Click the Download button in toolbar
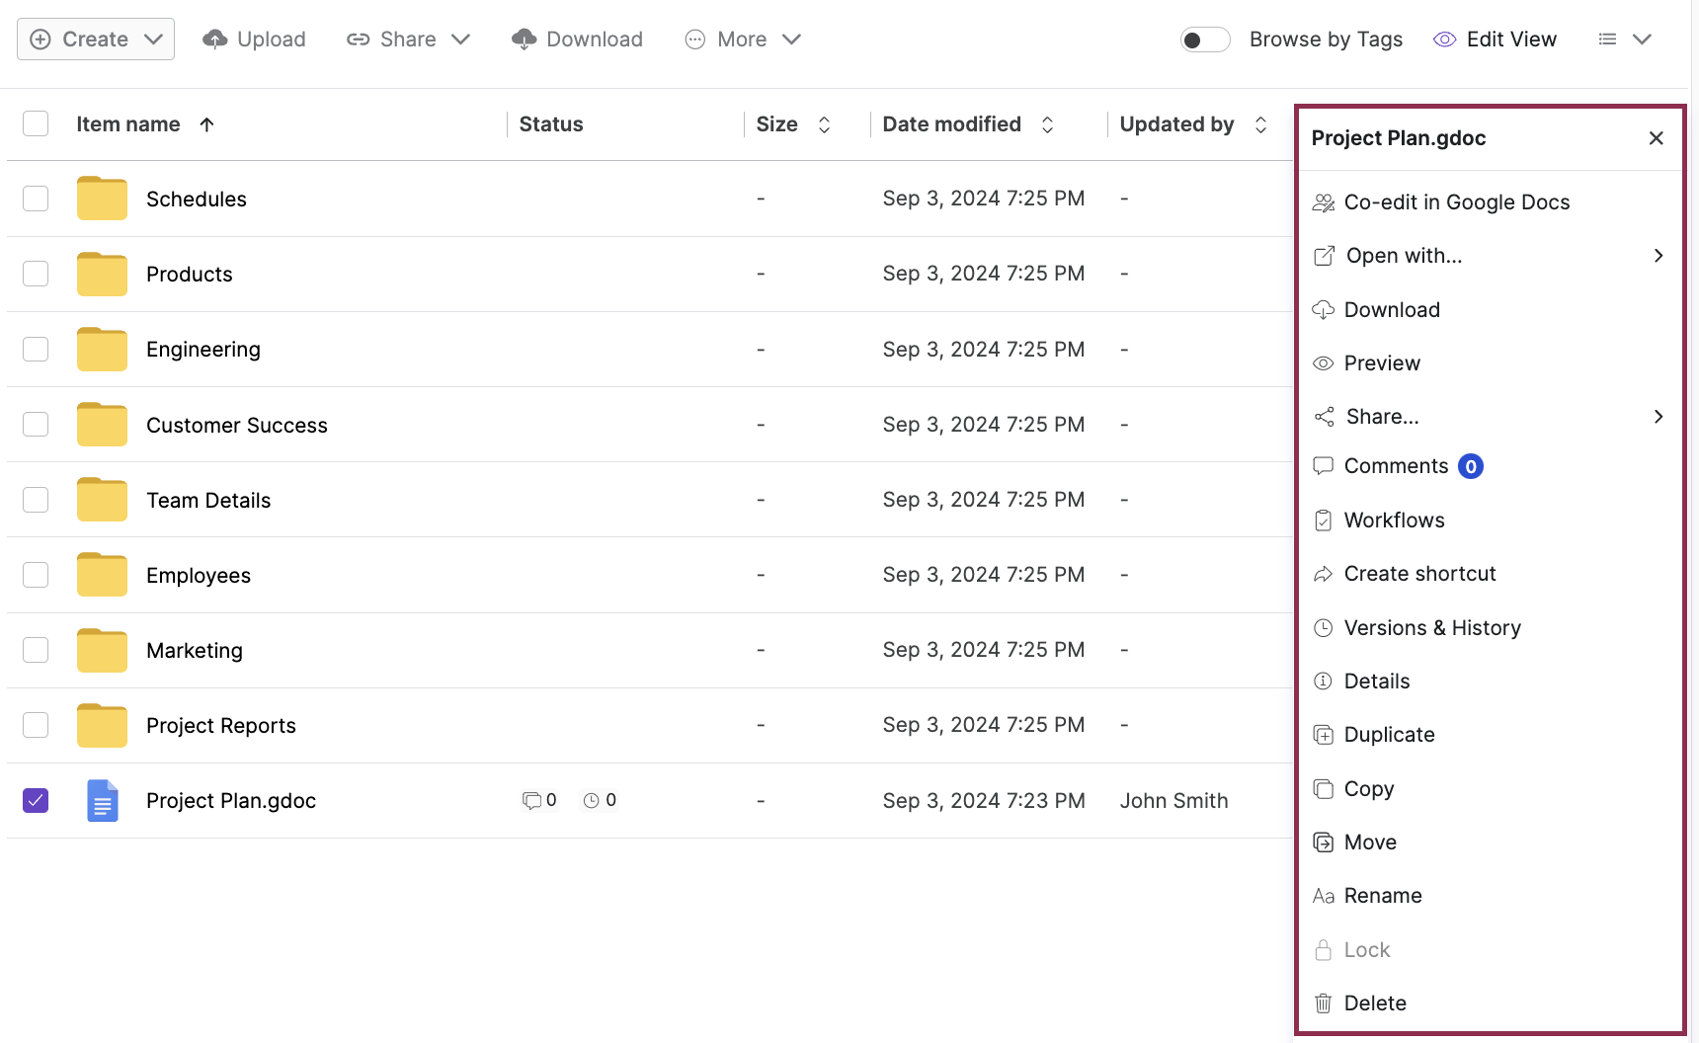This screenshot has height=1043, width=1699. (x=578, y=40)
